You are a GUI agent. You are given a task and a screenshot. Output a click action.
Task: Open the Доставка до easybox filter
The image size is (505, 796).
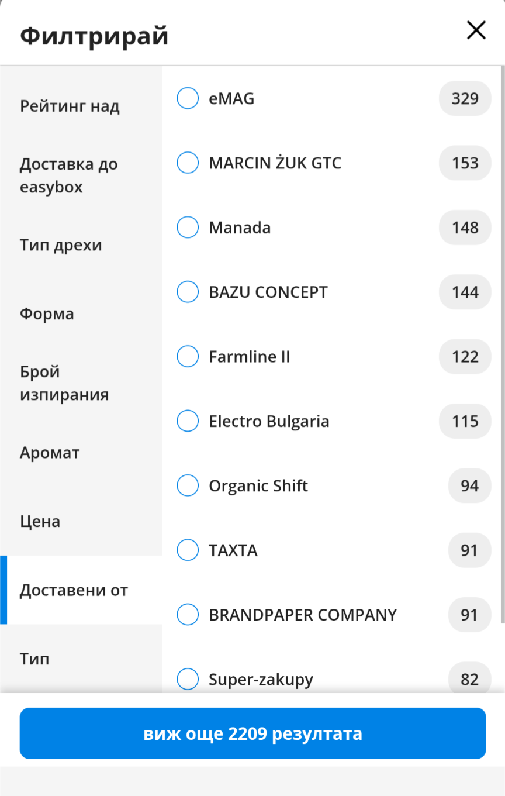click(x=68, y=175)
